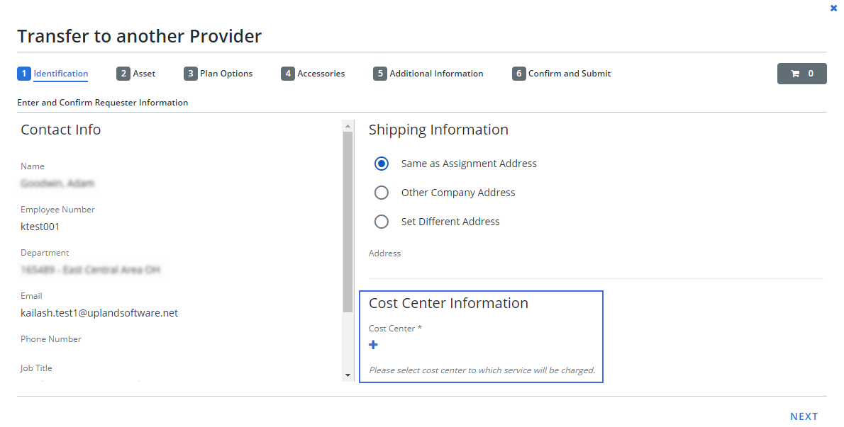
Task: Switch to Additional Information step
Action: click(436, 74)
